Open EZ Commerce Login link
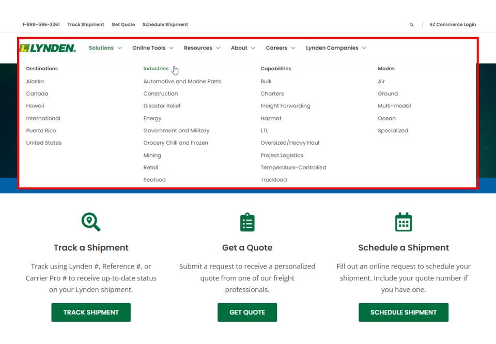Image resolution: width=496 pixels, height=344 pixels. (453, 25)
